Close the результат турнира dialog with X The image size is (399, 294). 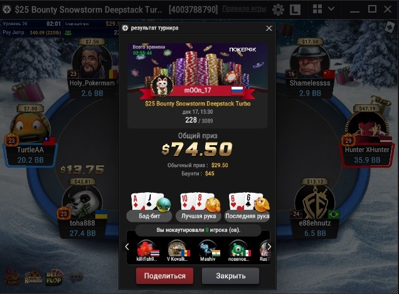[269, 28]
